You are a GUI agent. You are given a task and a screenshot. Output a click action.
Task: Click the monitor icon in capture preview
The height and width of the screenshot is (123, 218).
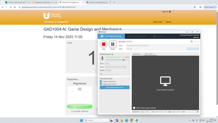tap(165, 81)
